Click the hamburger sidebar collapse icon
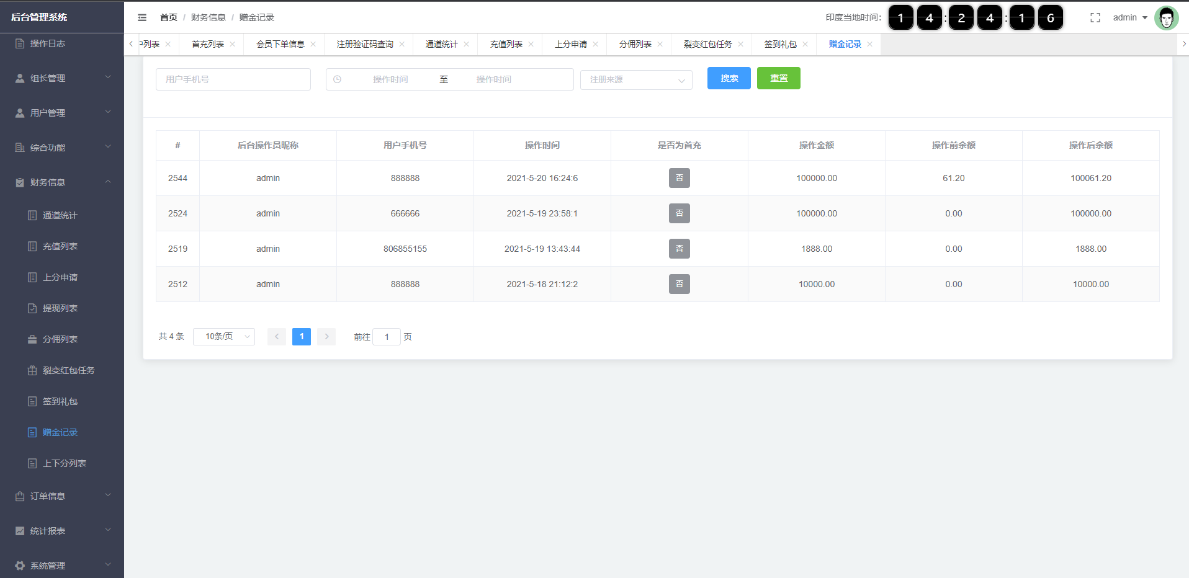Viewport: 1189px width, 578px height. [142, 17]
